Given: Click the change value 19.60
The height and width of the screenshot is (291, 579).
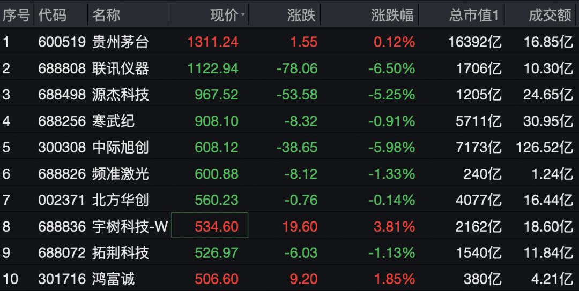Looking at the screenshot, I should tap(300, 226).
